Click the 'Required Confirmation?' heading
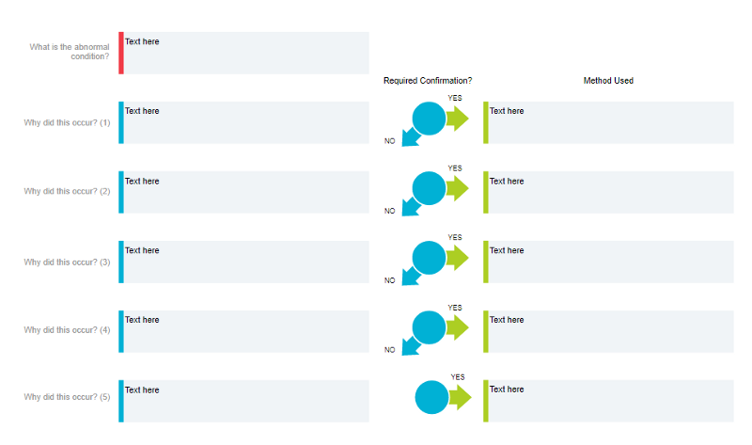The height and width of the screenshot is (445, 752). (x=428, y=81)
